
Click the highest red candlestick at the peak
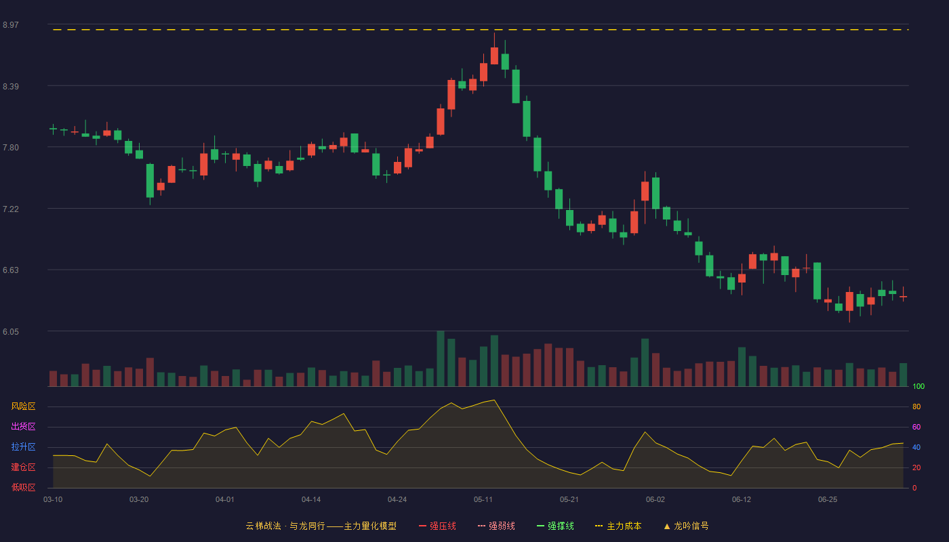pyautogui.click(x=494, y=56)
